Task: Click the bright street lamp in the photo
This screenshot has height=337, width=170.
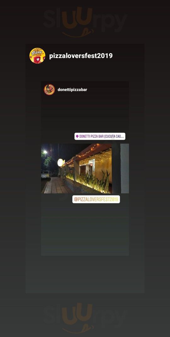Action: (45, 152)
